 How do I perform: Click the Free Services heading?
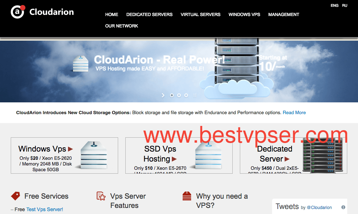(46, 196)
